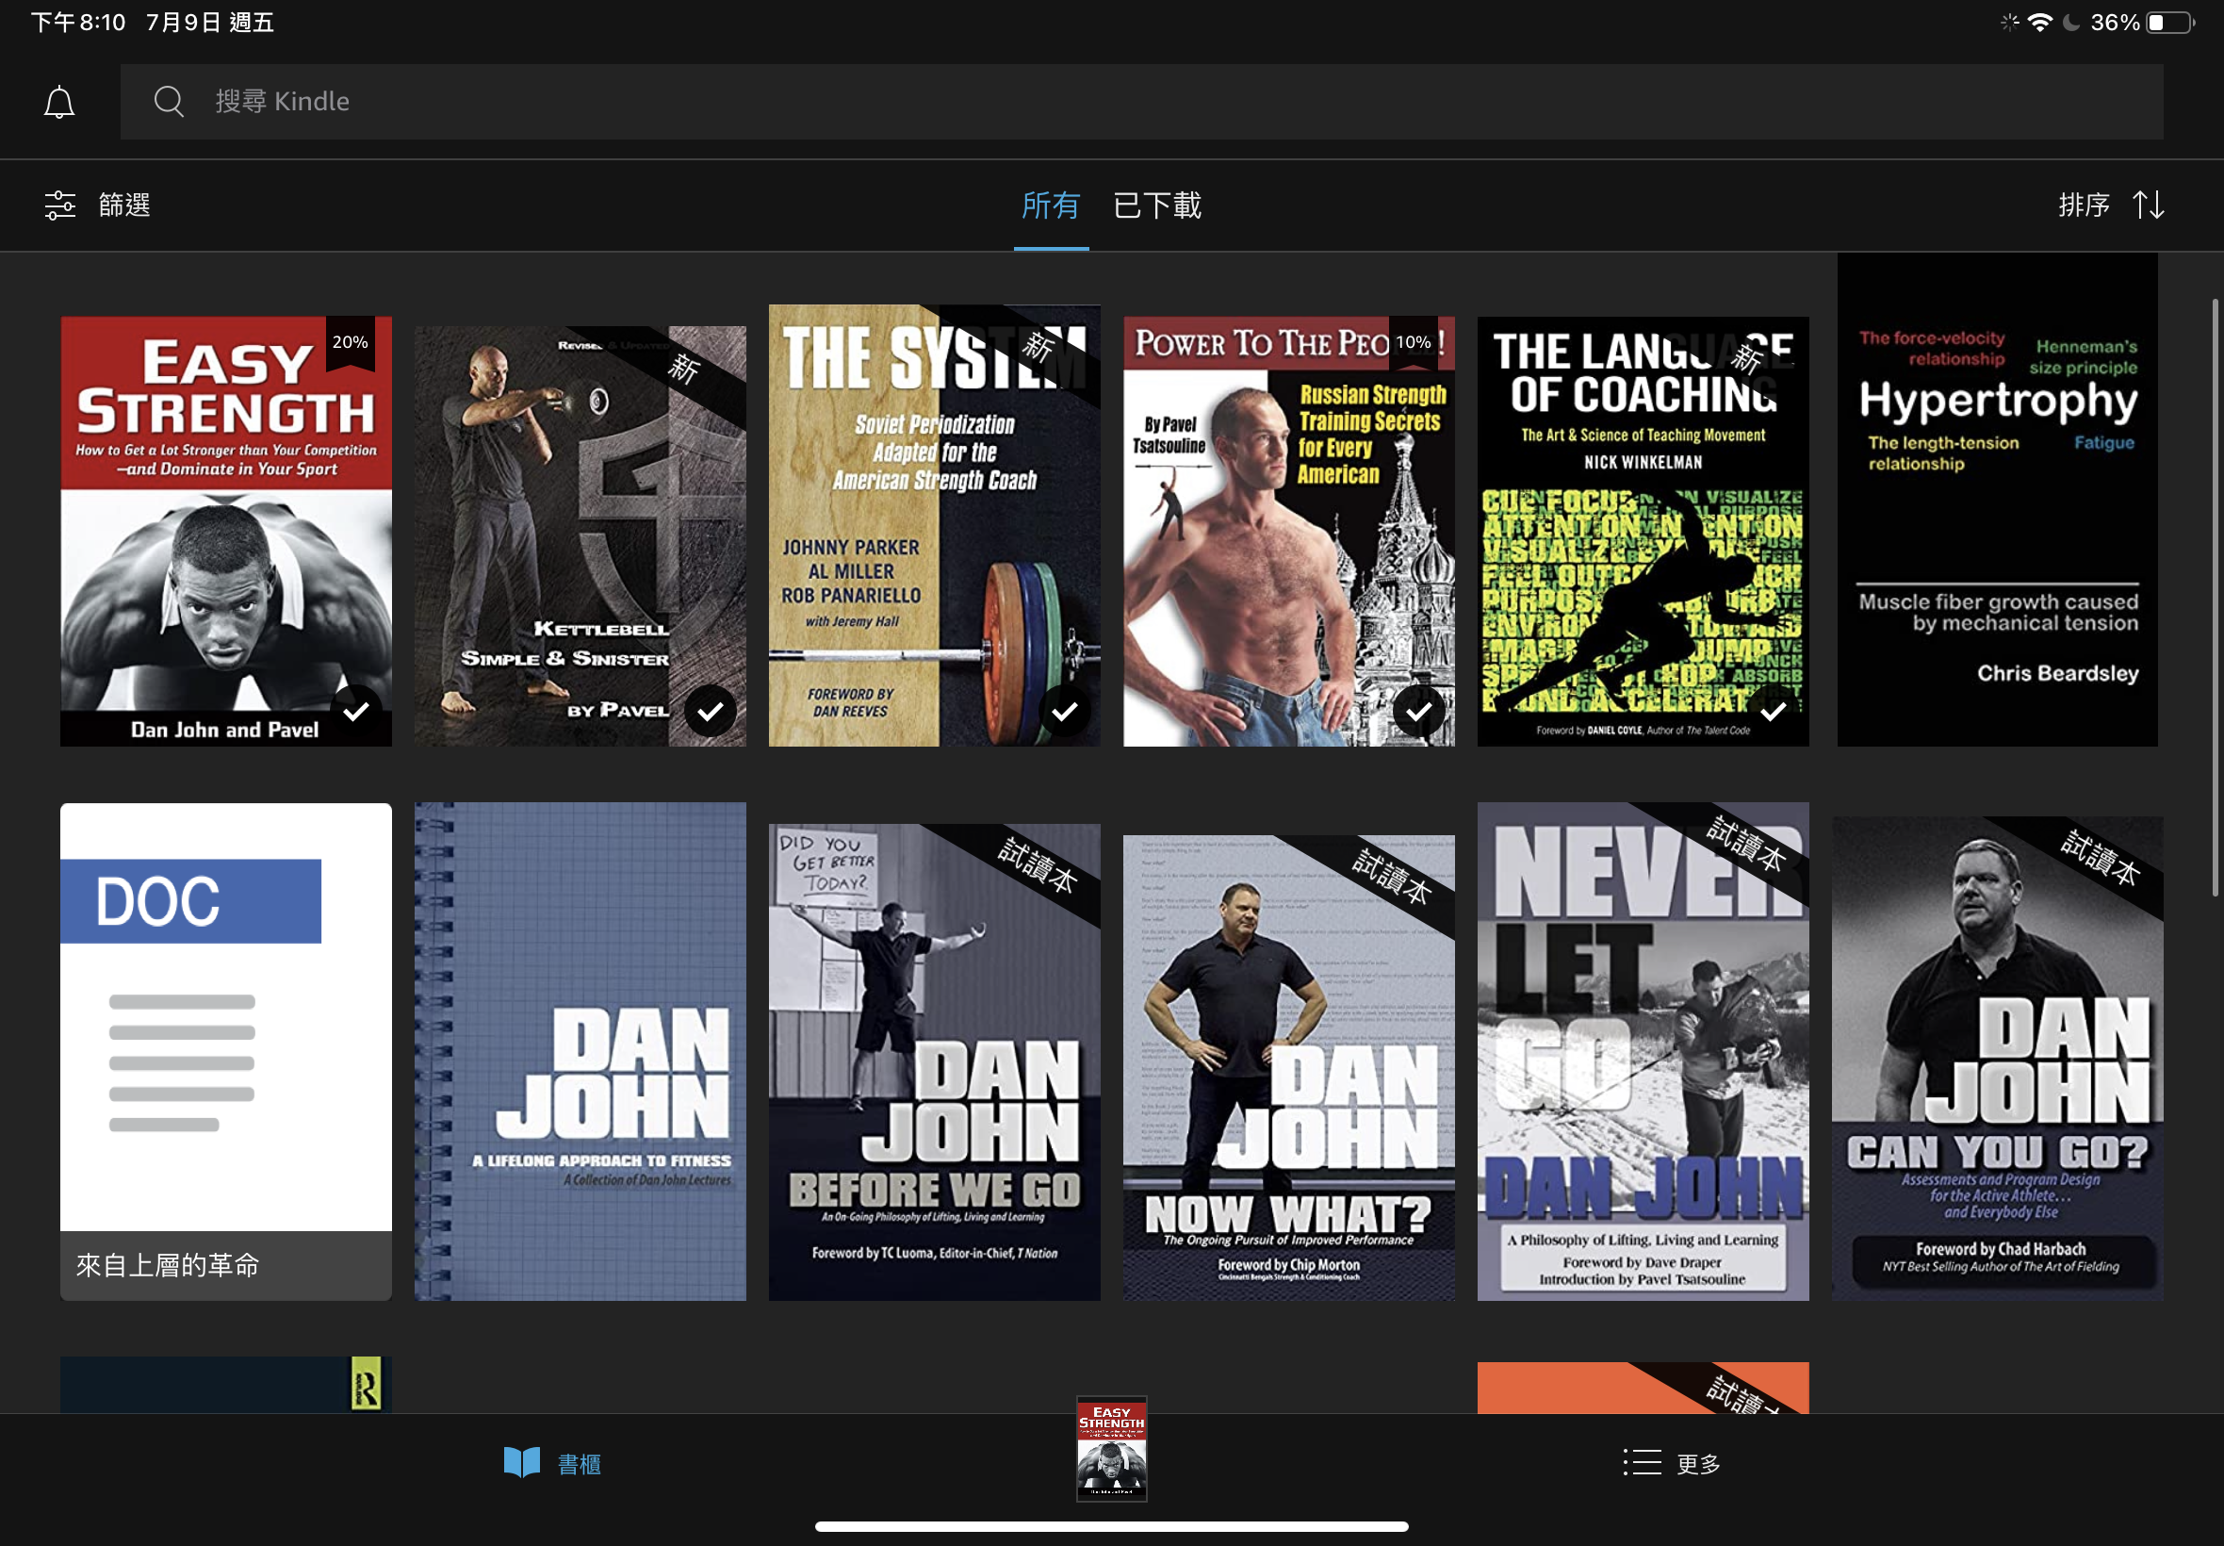The height and width of the screenshot is (1546, 2224).
Task: Switch to the 所有 tab
Action: pyautogui.click(x=1051, y=206)
